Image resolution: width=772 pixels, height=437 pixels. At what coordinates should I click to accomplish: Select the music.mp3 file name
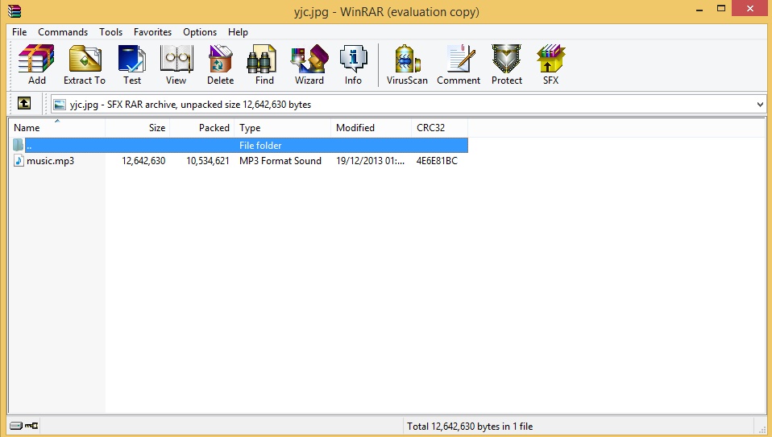50,161
